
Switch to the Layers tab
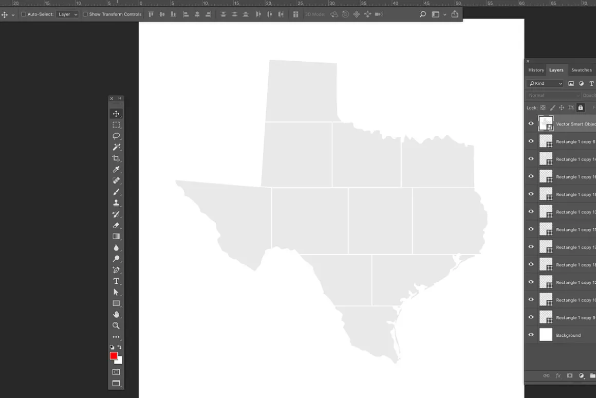tap(556, 70)
